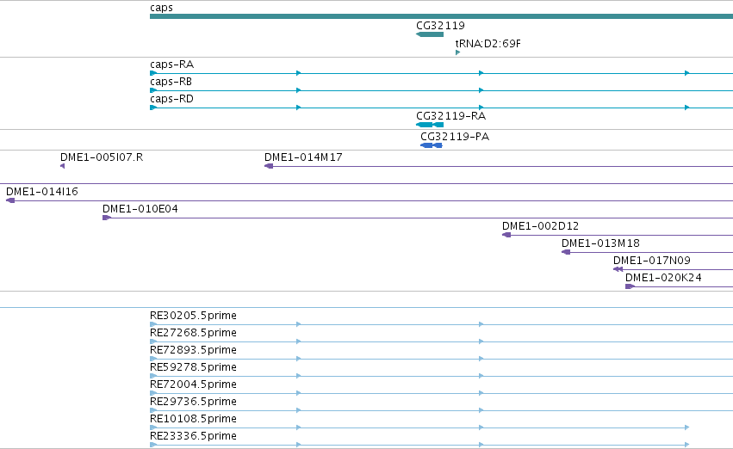Click the CG32119 gene label
Image resolution: width=733 pixels, height=449 pixels.
pyautogui.click(x=440, y=26)
